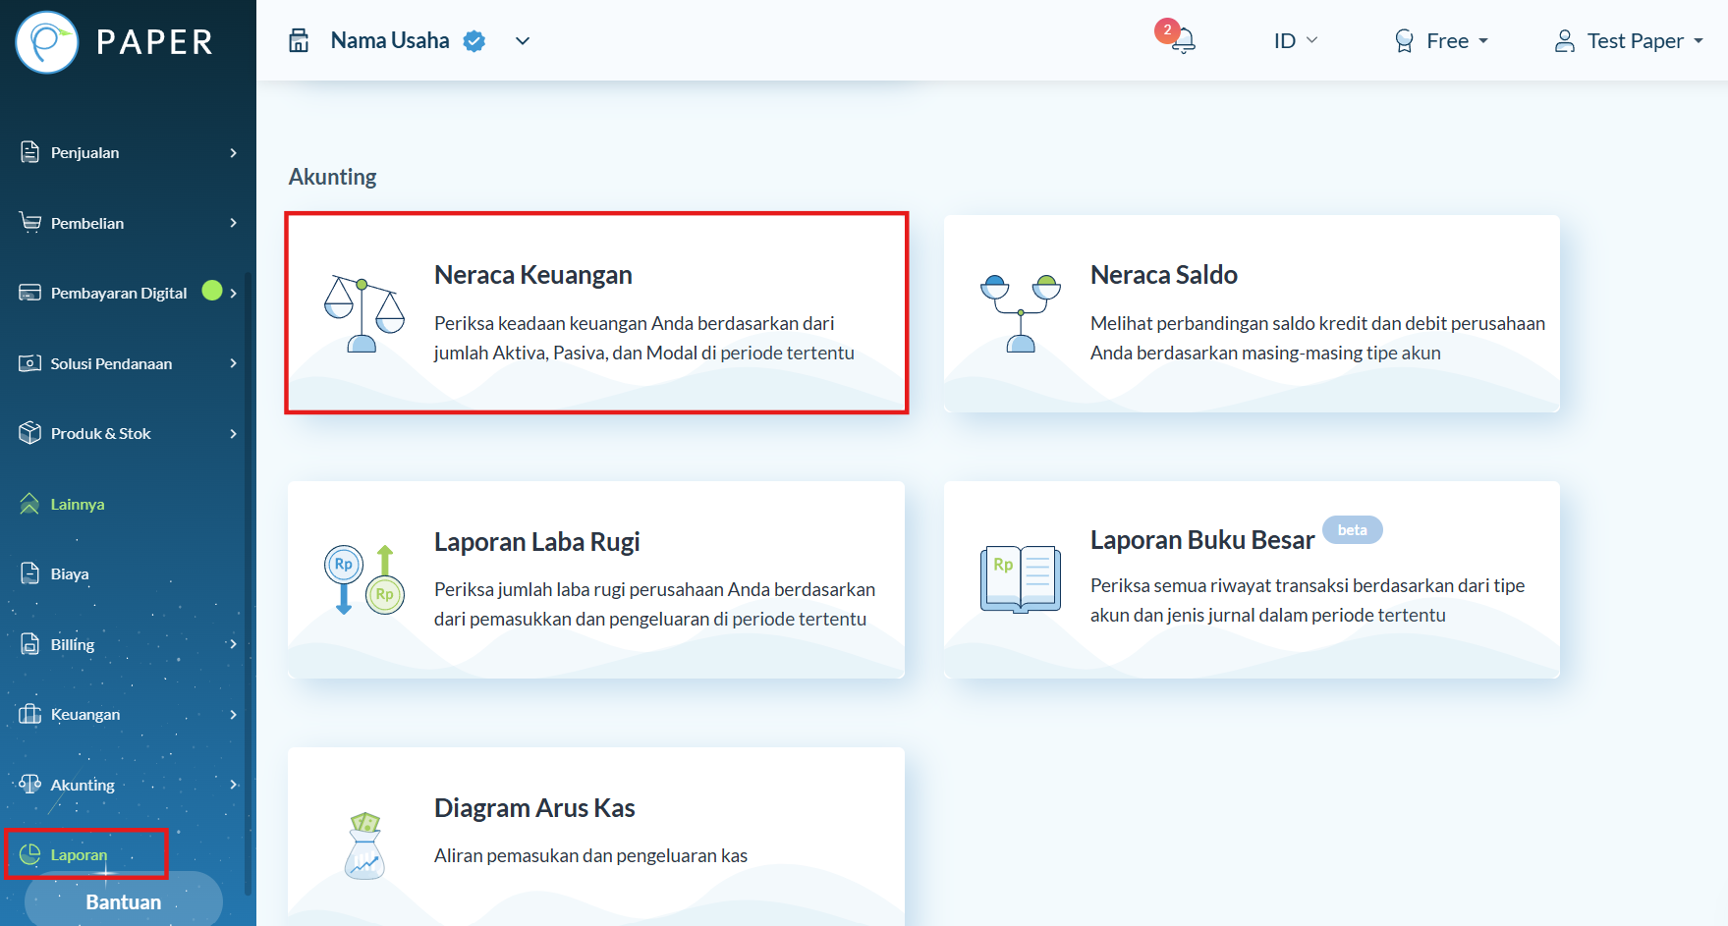
Task: Click the open book icon of Laporan Buku Besar
Action: (x=1021, y=579)
